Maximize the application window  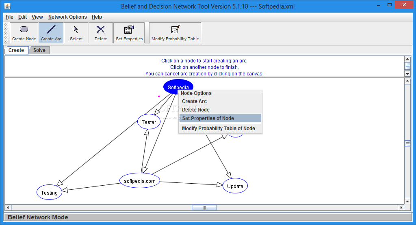(390, 5)
